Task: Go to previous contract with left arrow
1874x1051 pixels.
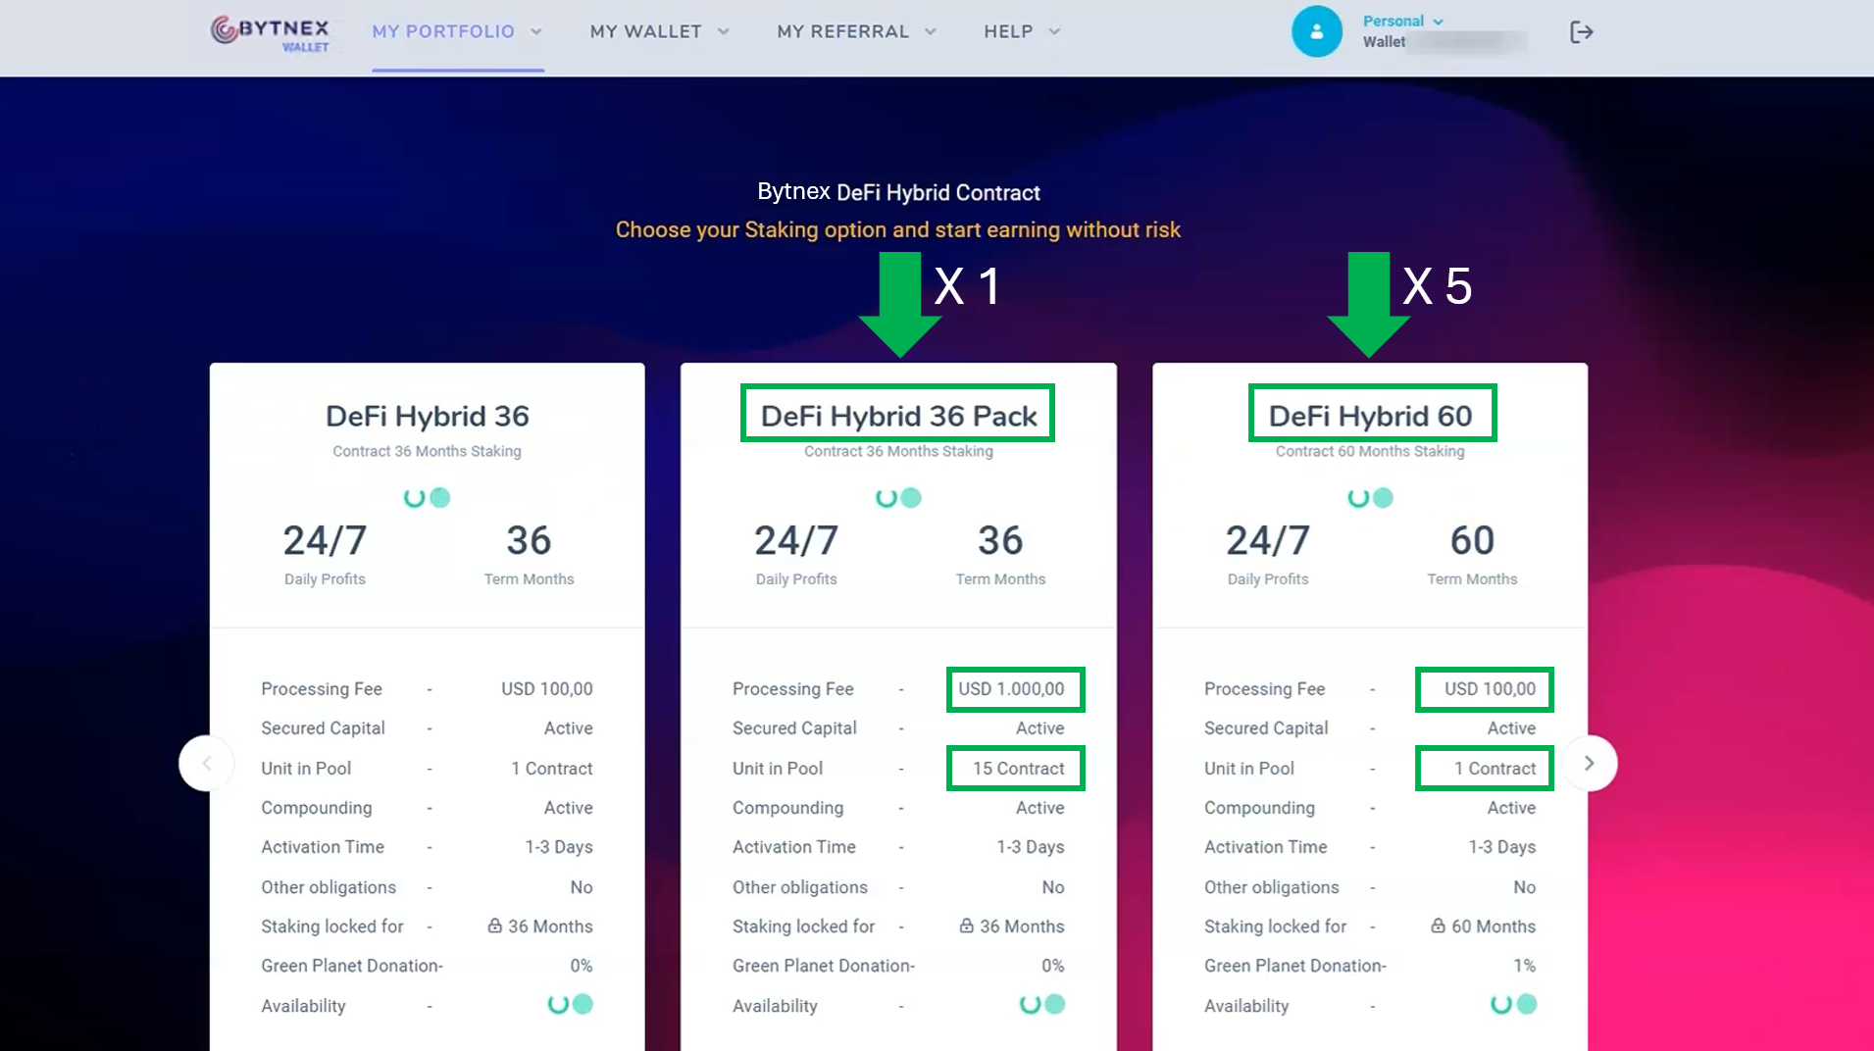Action: click(x=207, y=764)
